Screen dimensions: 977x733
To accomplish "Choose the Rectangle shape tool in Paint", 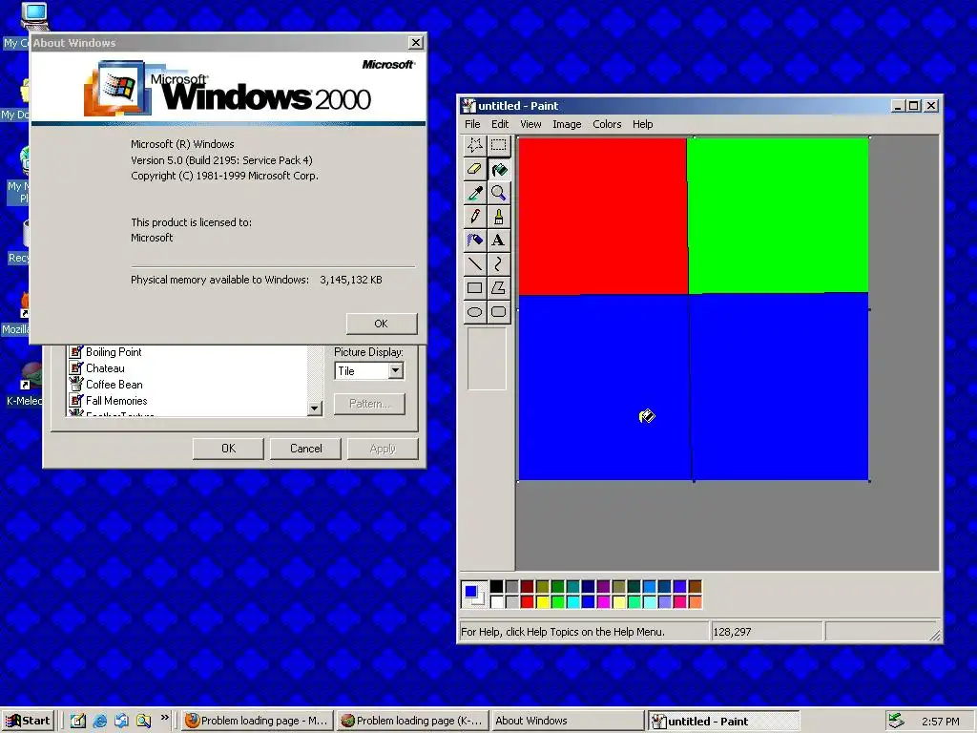I will tap(475, 287).
